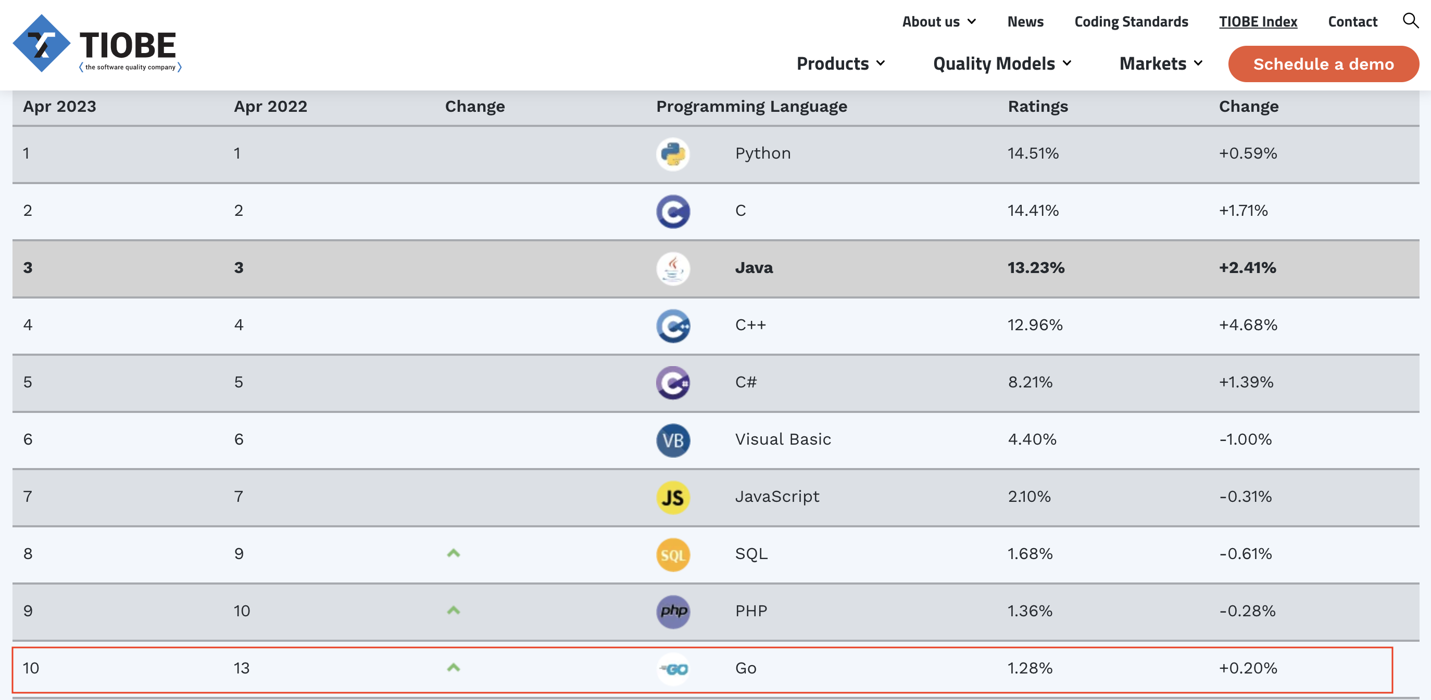Image resolution: width=1431 pixels, height=700 pixels.
Task: Click the JavaScript JS icon
Action: (673, 497)
